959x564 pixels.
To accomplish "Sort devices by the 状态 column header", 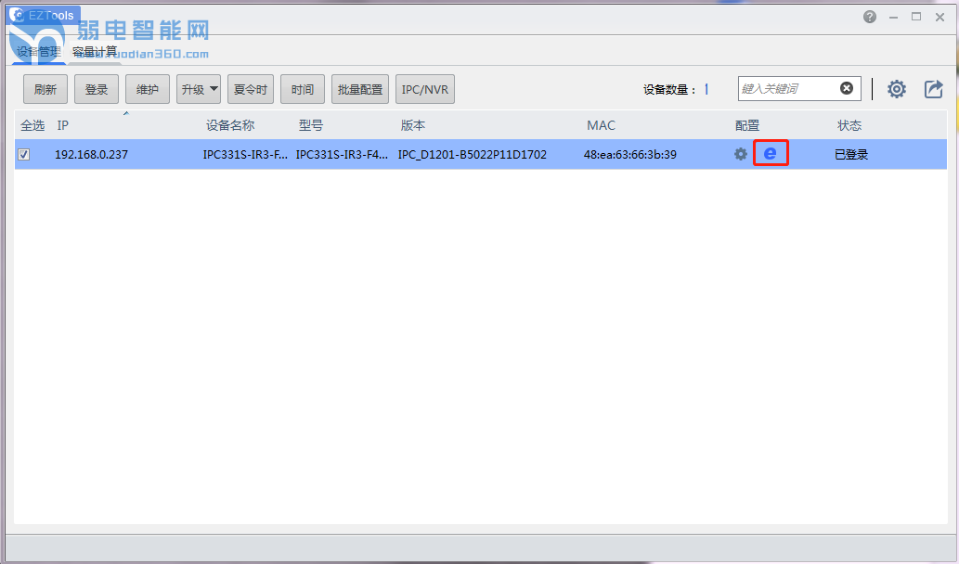I will pos(849,125).
